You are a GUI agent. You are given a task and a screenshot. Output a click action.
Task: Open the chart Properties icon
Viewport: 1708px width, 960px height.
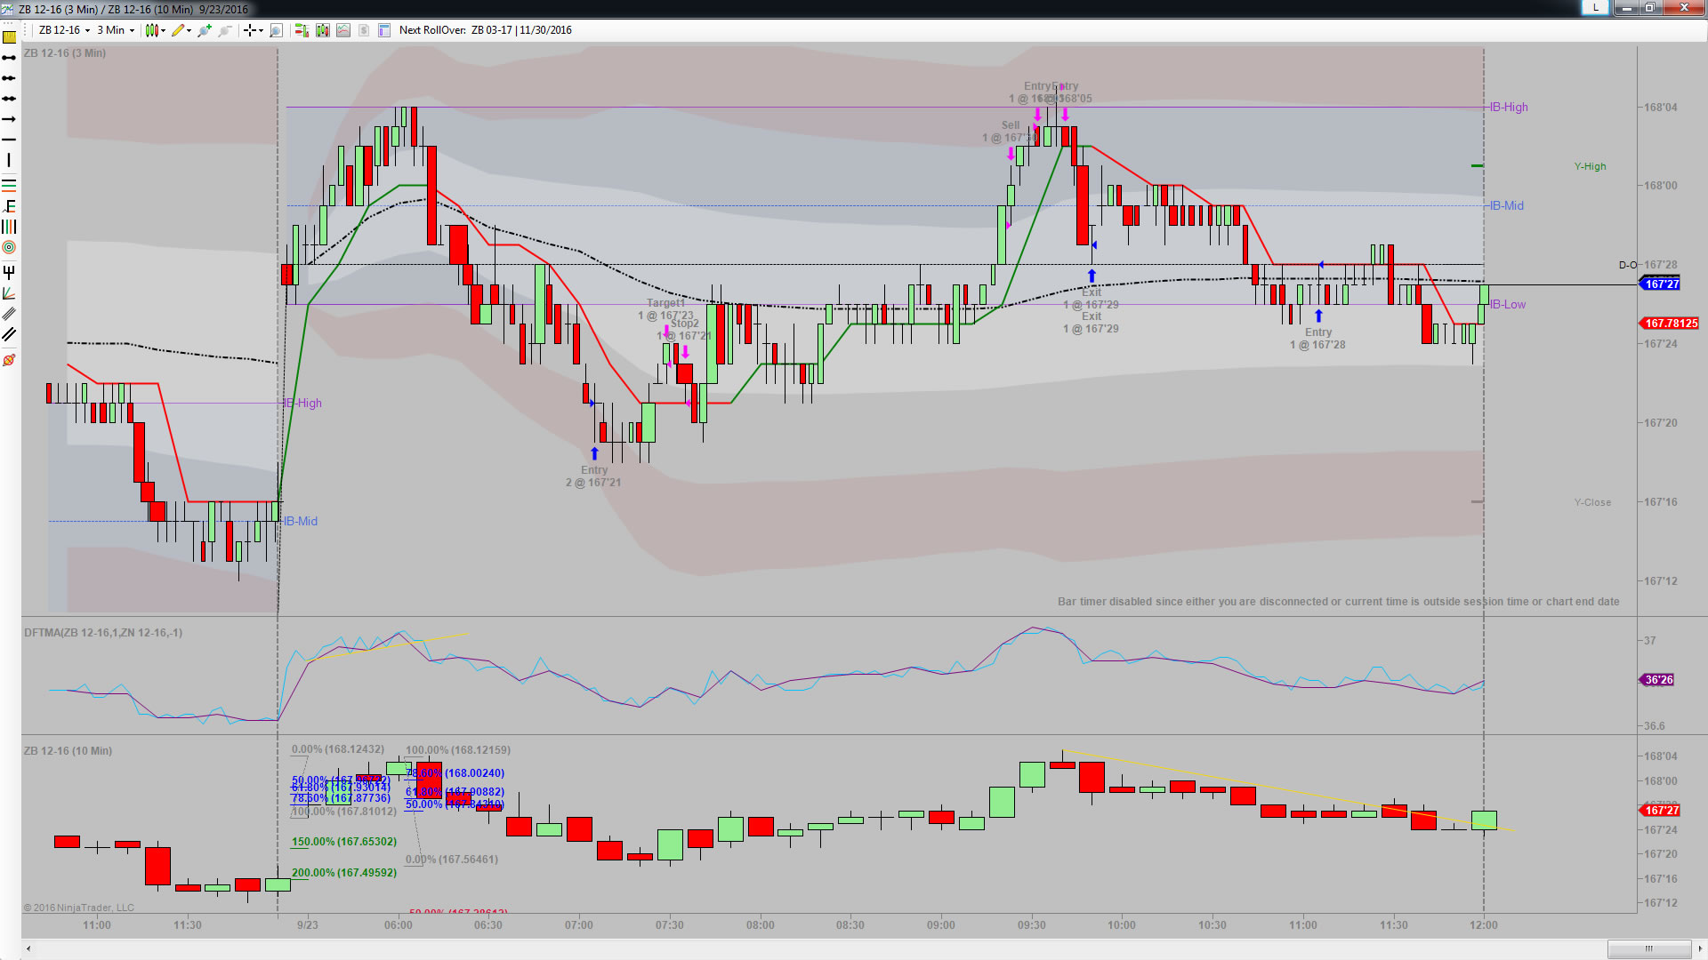(x=384, y=30)
